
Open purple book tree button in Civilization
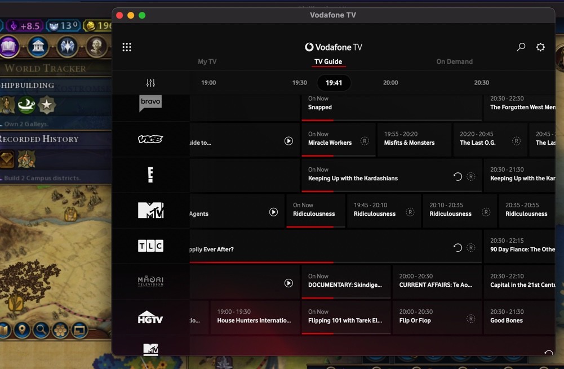8,47
